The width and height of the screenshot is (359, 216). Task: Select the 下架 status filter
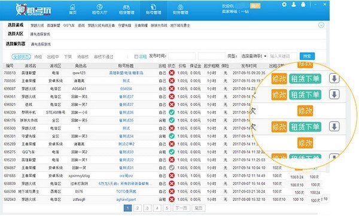tap(68, 57)
